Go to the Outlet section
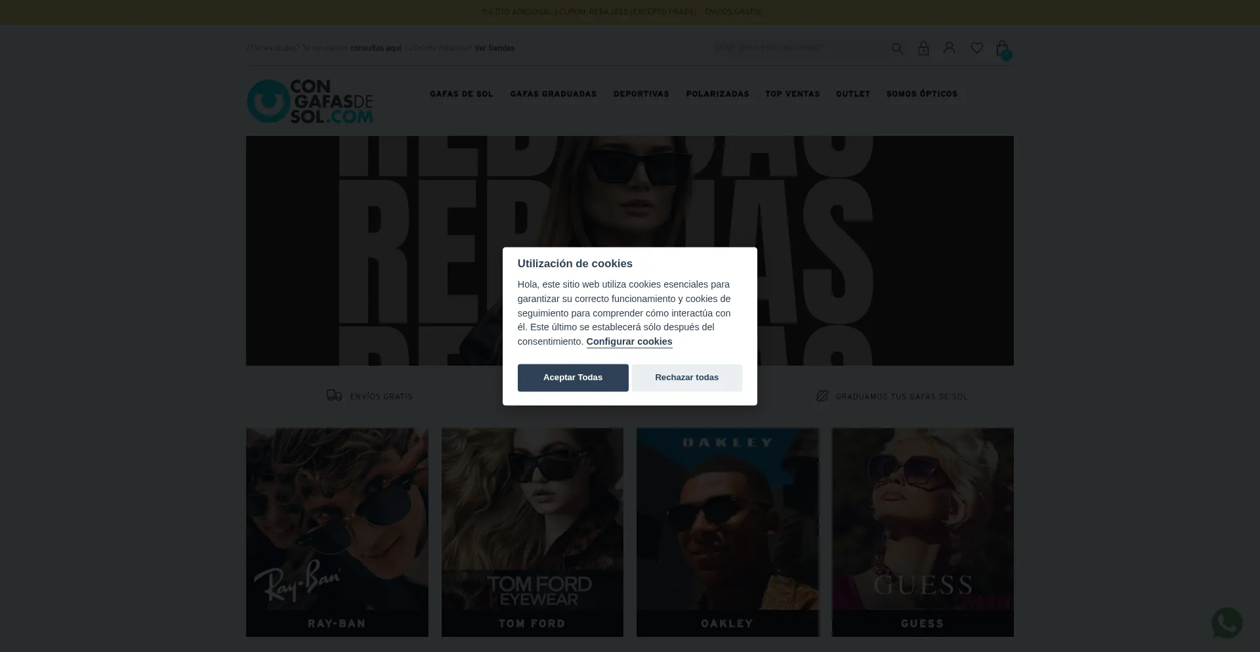Image resolution: width=1260 pixels, height=652 pixels. pyautogui.click(x=852, y=94)
